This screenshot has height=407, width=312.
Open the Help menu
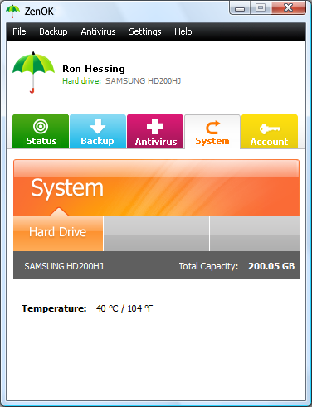pos(183,31)
